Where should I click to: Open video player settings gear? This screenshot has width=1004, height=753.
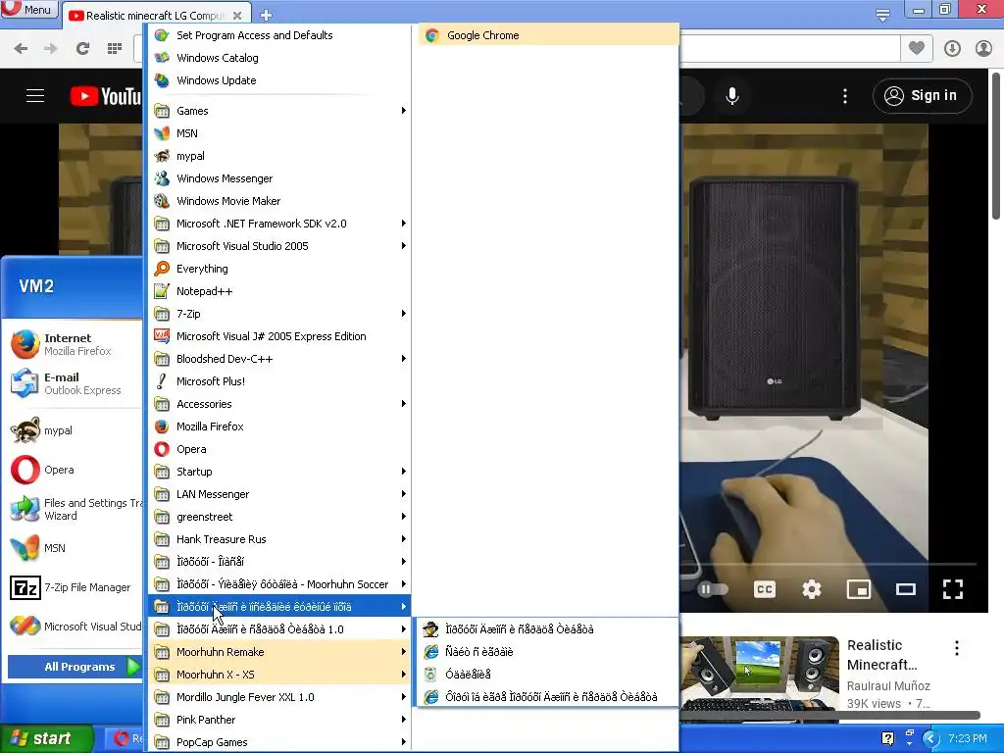(x=811, y=589)
